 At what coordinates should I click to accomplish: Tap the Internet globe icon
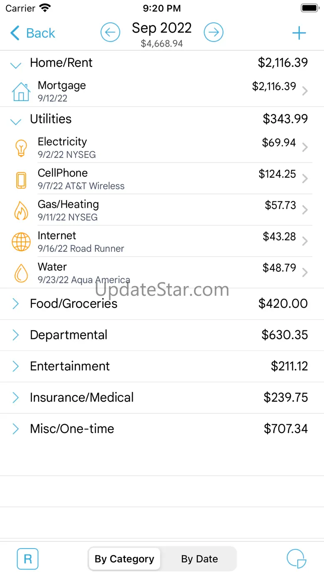(x=21, y=242)
